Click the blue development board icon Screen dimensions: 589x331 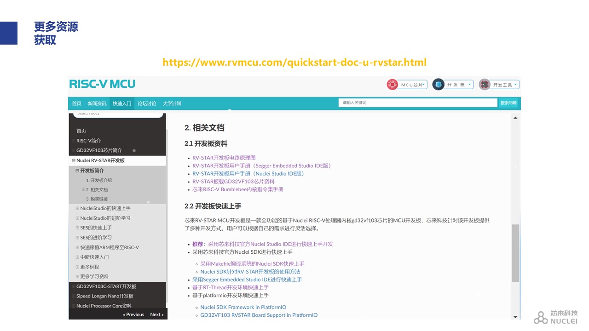coord(438,85)
